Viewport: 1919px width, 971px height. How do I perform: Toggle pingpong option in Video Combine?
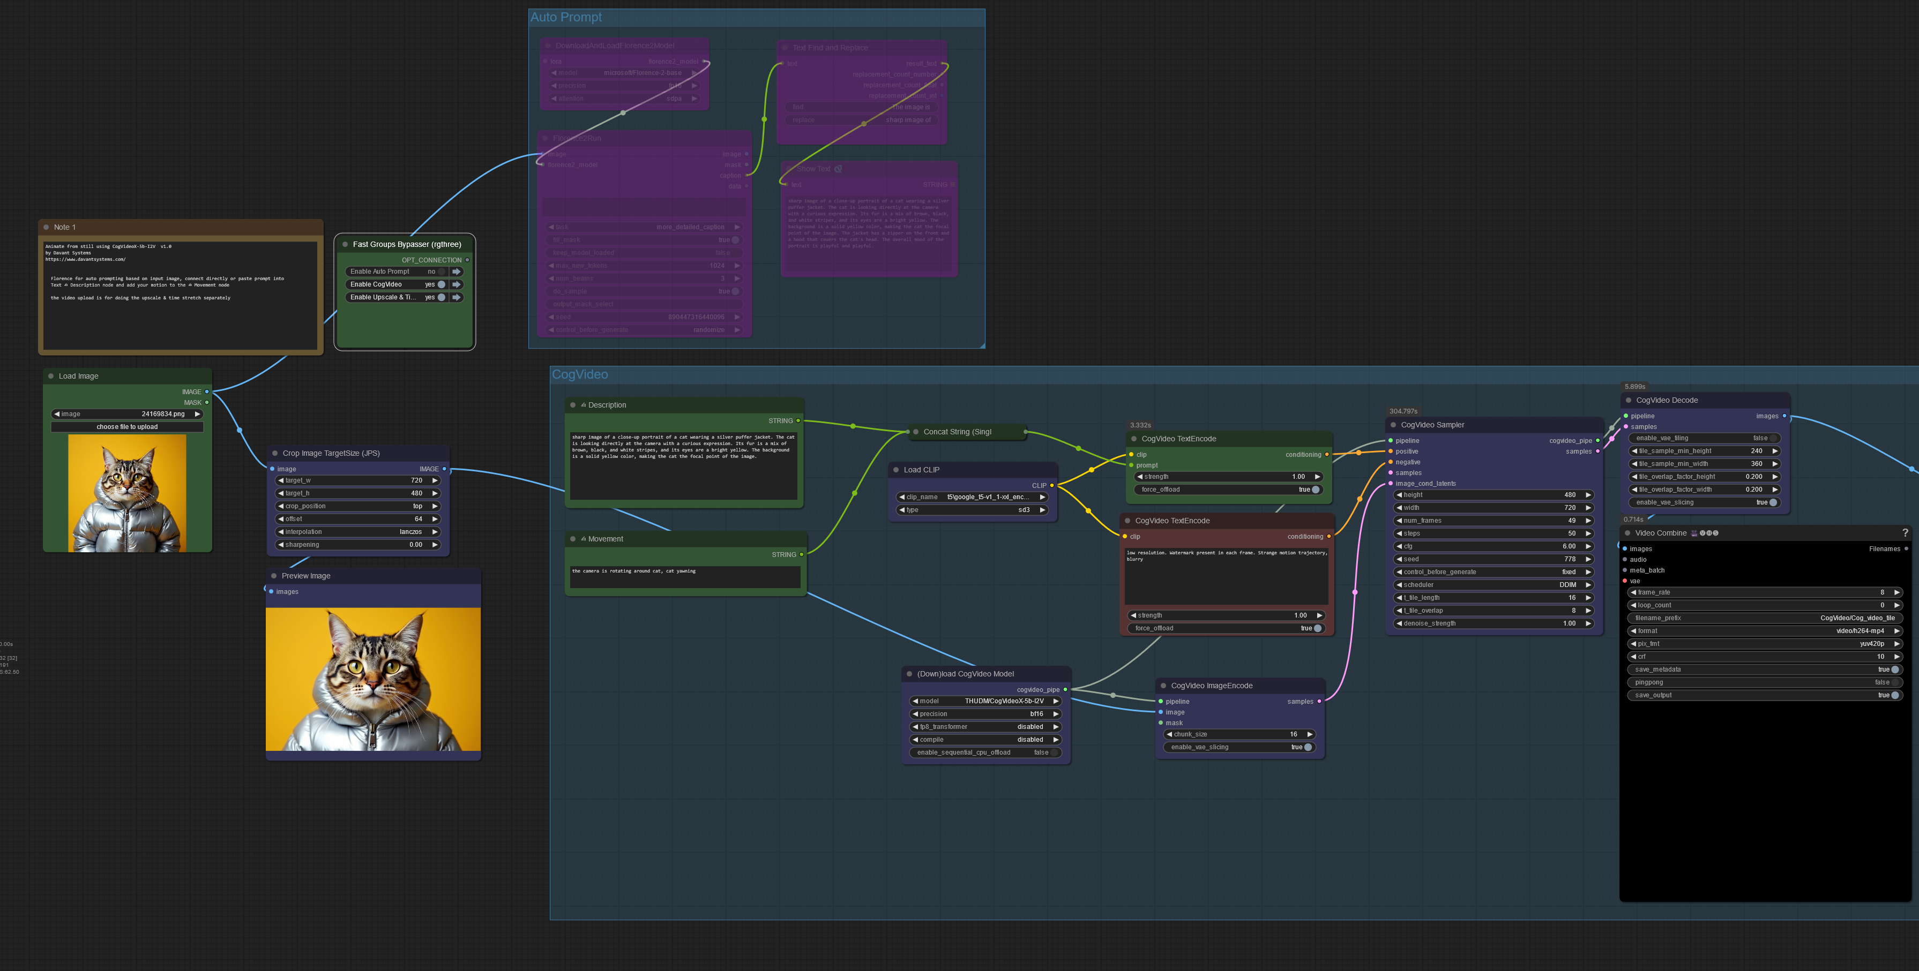(x=1894, y=683)
